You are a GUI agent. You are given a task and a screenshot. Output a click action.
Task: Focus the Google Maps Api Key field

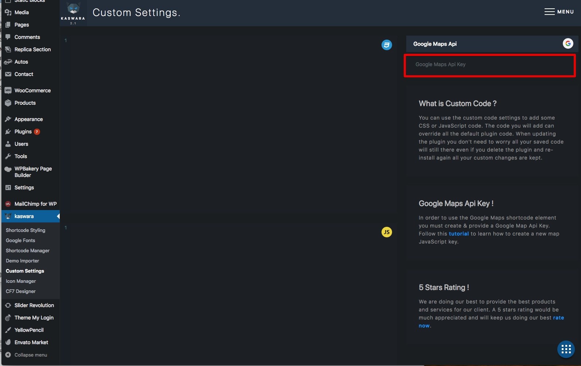coord(490,65)
